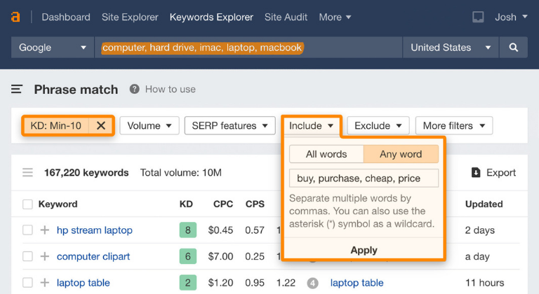
Task: Open the More navigation menu
Action: click(335, 17)
